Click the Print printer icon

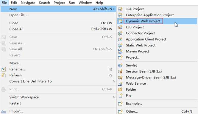click(x=4, y=89)
